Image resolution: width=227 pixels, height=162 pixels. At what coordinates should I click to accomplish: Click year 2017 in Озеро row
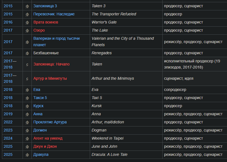coord(8,30)
